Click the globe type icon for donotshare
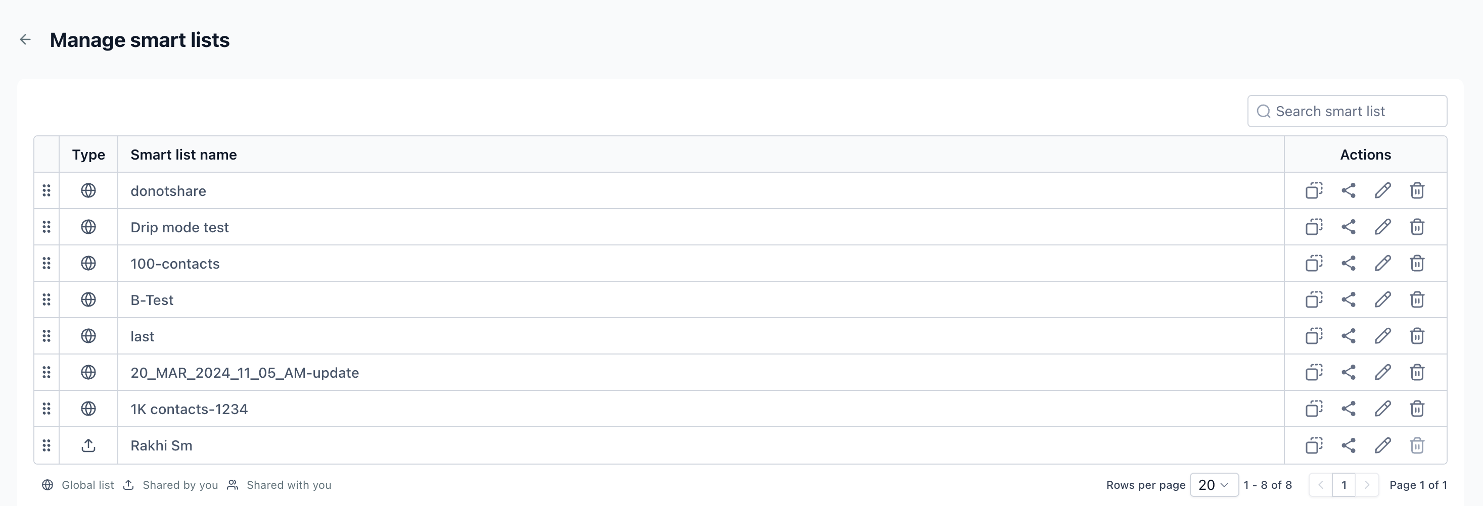The height and width of the screenshot is (506, 1483). [88, 190]
